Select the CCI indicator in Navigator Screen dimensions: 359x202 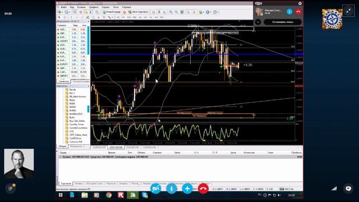(x=71, y=131)
